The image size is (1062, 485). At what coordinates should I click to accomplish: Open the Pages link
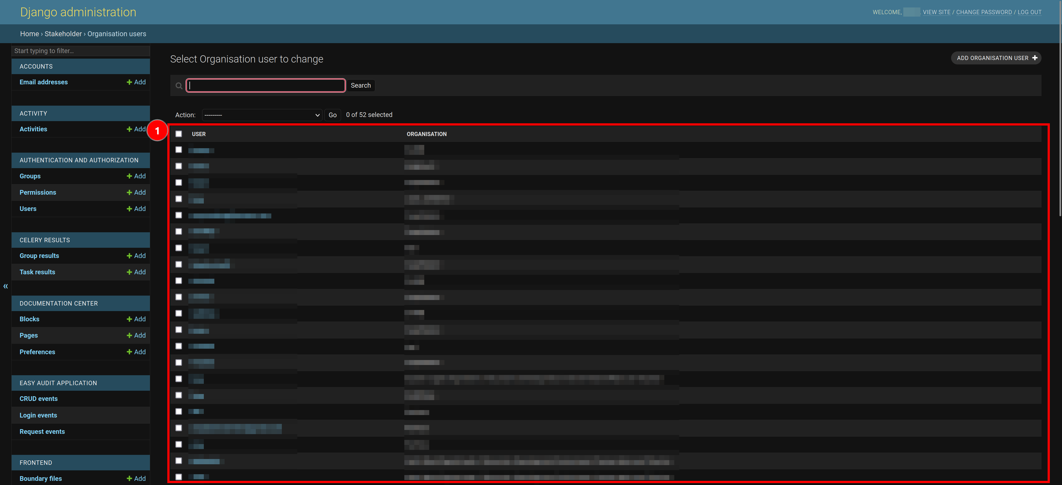29,335
